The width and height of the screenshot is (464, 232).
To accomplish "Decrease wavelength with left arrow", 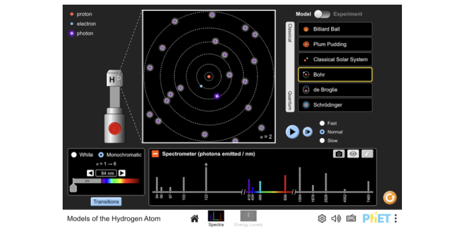I will point(90,173).
